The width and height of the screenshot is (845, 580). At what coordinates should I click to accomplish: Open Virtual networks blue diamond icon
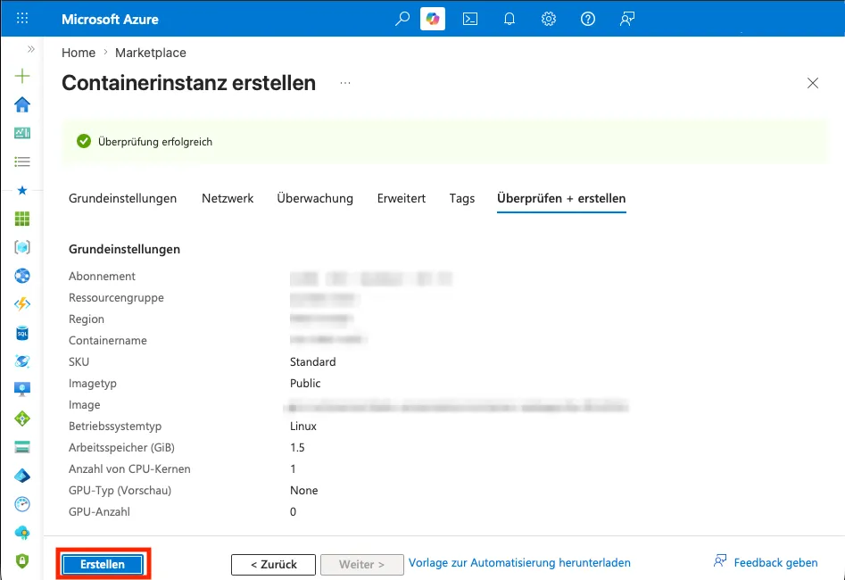[22, 476]
